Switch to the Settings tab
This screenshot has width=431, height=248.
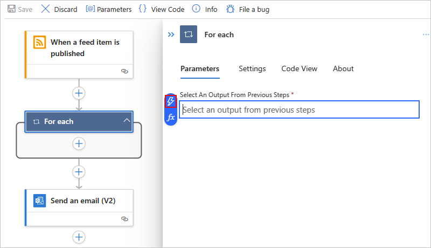pos(252,68)
